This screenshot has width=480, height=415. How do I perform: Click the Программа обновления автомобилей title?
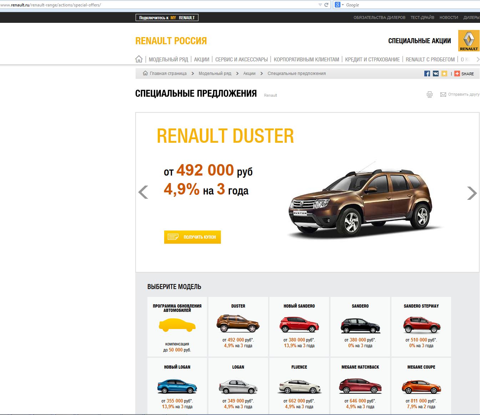click(177, 308)
